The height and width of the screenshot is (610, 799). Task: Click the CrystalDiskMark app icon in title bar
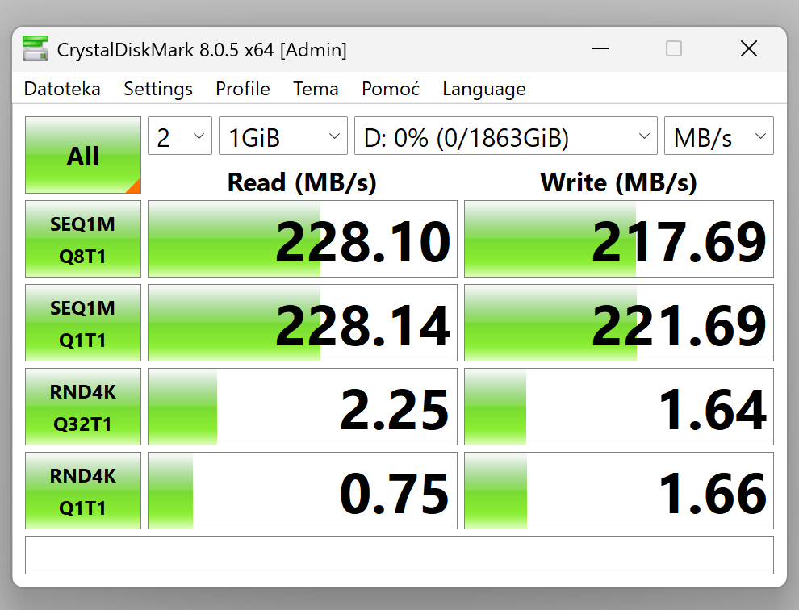(x=36, y=49)
